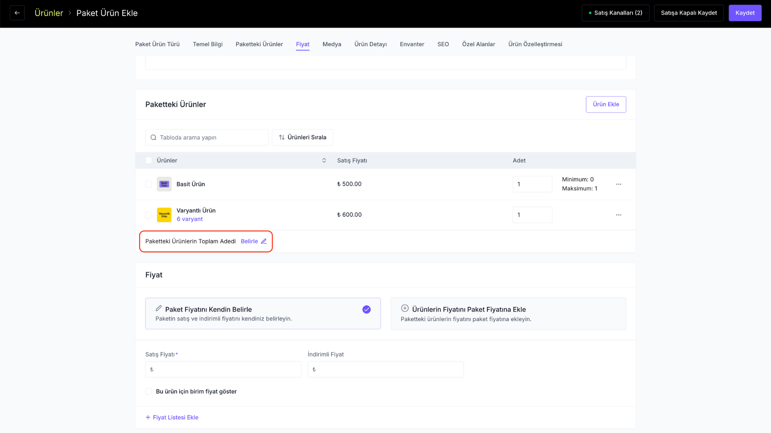Click the Varyantlı Ürün thumbnail
The width and height of the screenshot is (771, 433).
[164, 215]
